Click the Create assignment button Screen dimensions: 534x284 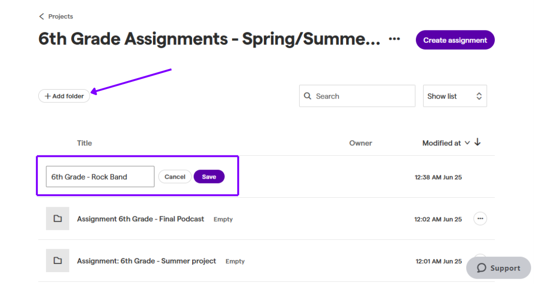coord(455,40)
